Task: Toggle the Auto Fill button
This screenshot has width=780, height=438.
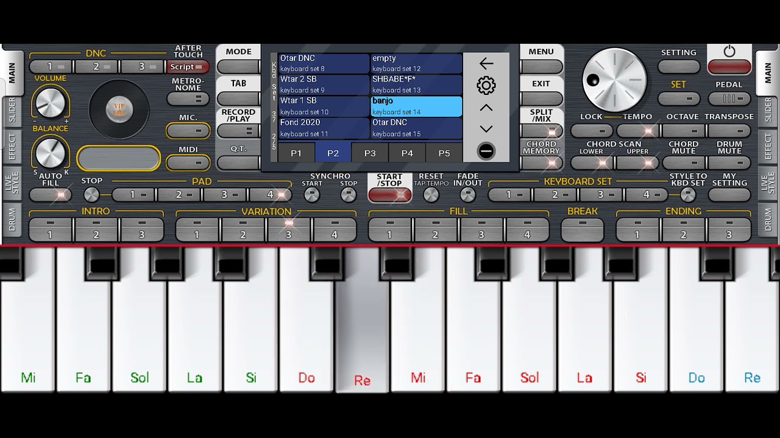Action: coord(50,195)
